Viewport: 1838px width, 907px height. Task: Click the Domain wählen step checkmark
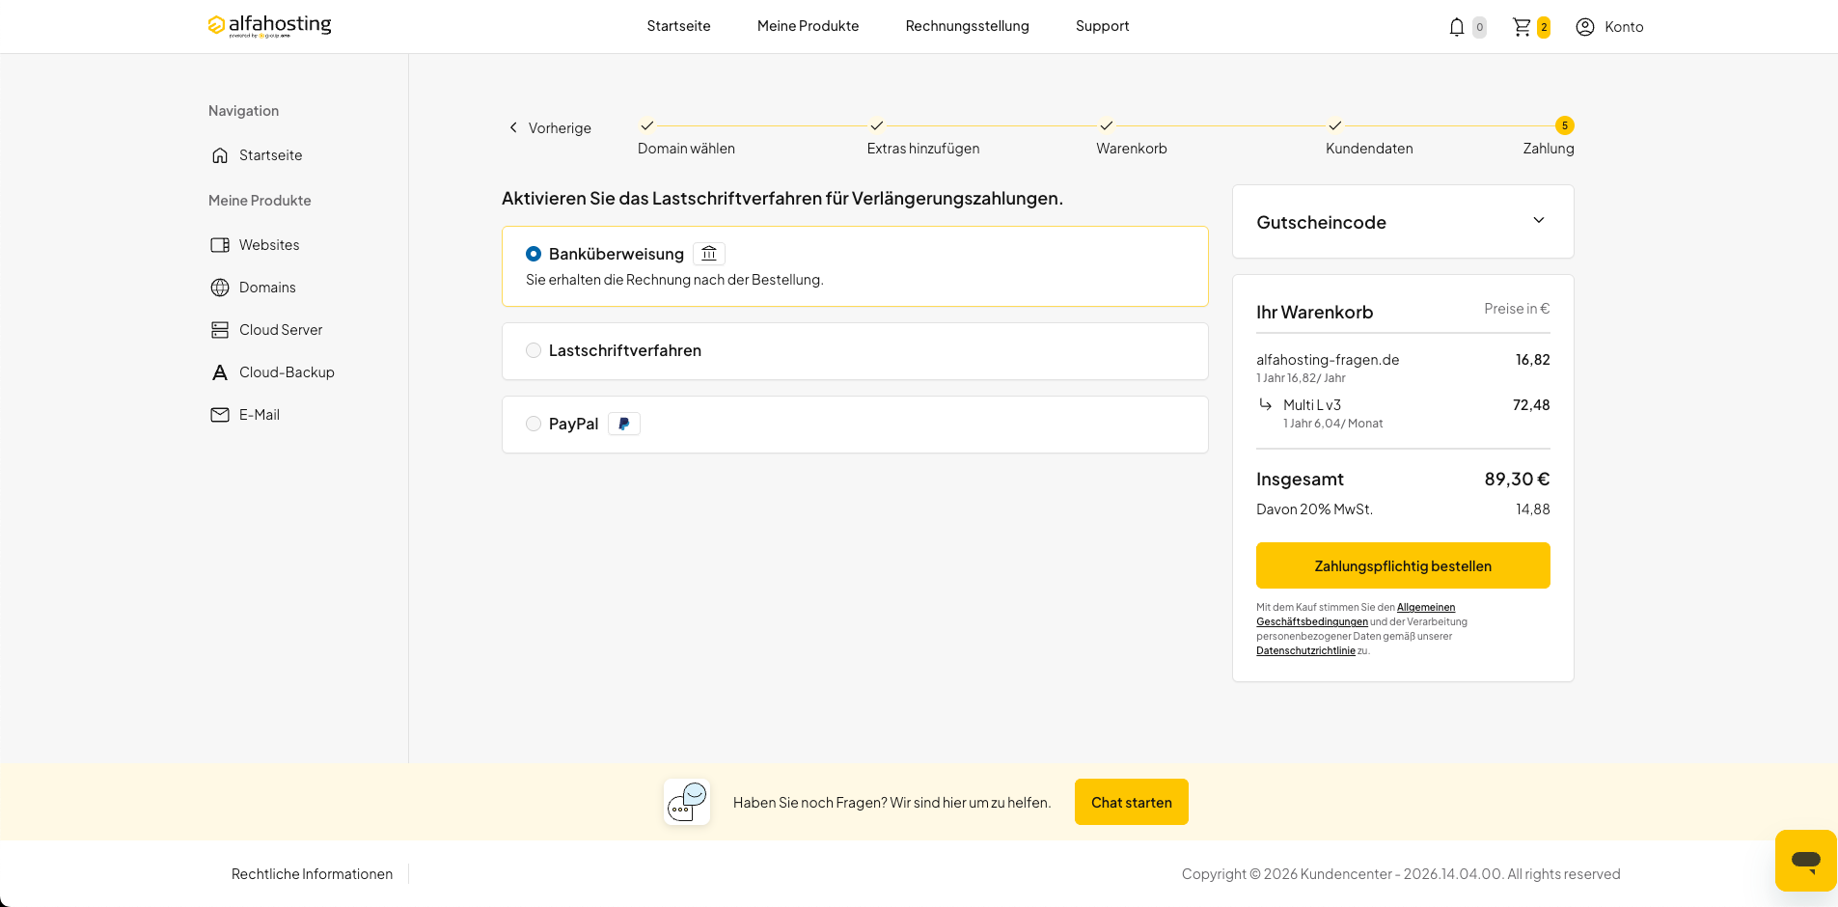(647, 125)
